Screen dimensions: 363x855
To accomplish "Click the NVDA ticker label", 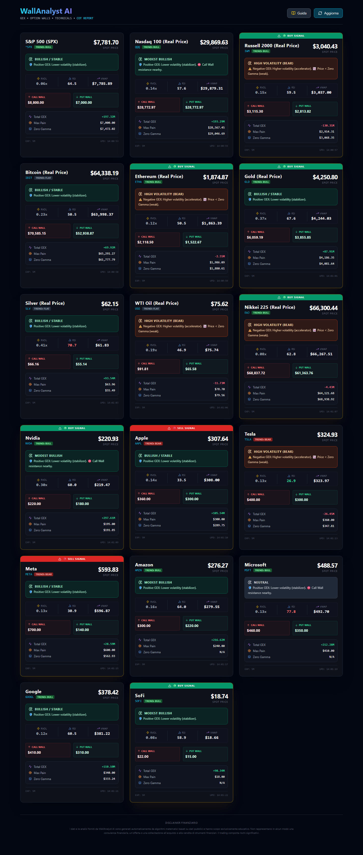I will [29, 443].
